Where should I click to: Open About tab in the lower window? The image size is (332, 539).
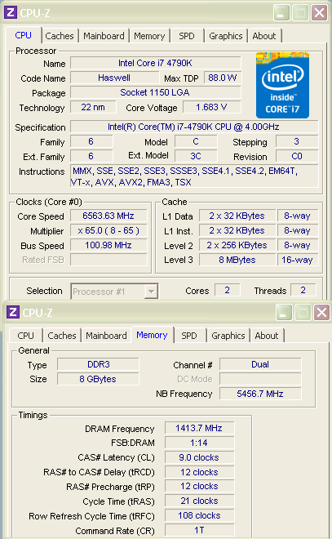[267, 336]
